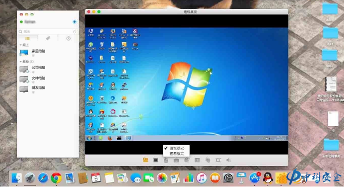The height and width of the screenshot is (188, 344).
Task: Collapse the 离线 group triangle
Action: click(x=21, y=61)
